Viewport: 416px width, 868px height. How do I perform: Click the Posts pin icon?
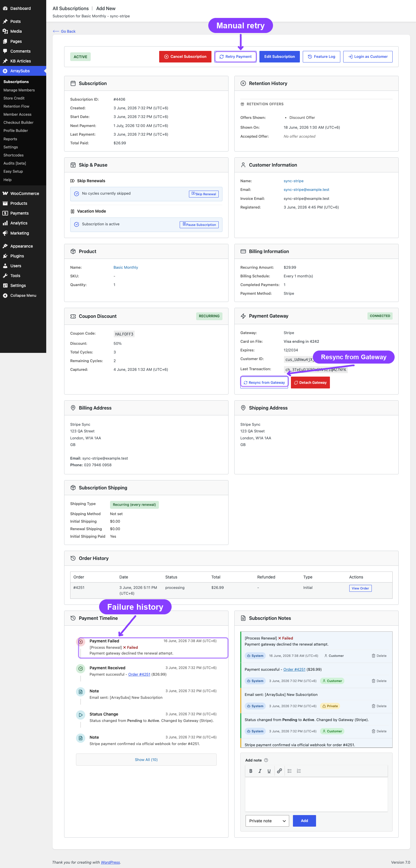pos(5,21)
